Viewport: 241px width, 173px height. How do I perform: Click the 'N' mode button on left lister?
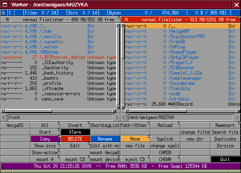(8, 19)
